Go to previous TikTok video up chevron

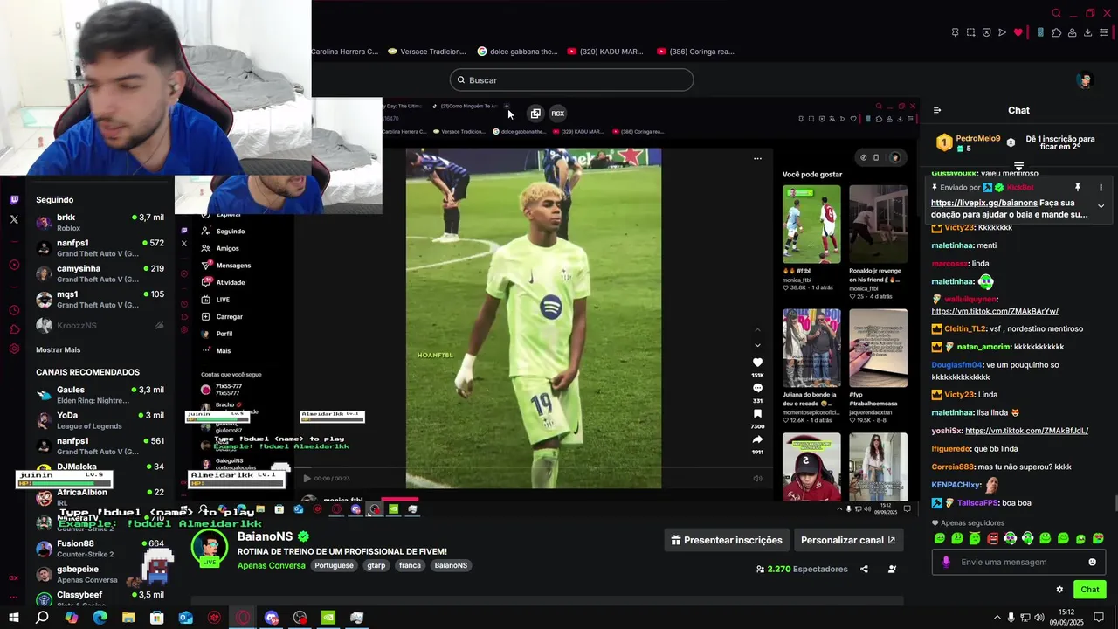(x=757, y=330)
